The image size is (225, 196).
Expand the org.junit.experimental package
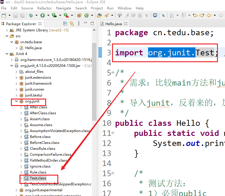[16, 190]
